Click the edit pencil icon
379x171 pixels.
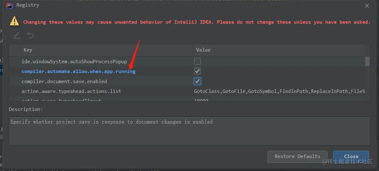tap(16, 35)
